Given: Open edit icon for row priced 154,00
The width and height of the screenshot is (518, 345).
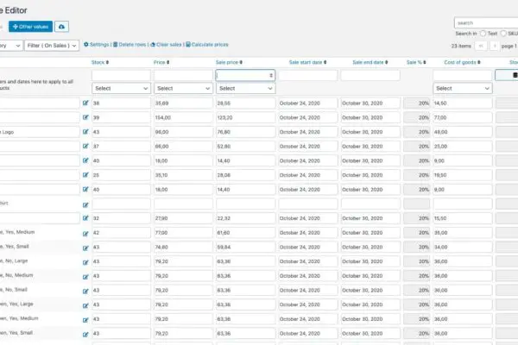Looking at the screenshot, I should (85, 117).
